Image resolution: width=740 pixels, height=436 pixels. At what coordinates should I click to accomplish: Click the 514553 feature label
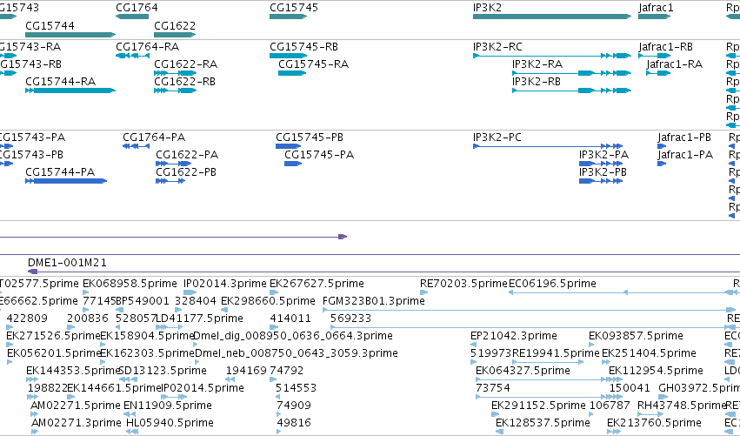click(296, 388)
